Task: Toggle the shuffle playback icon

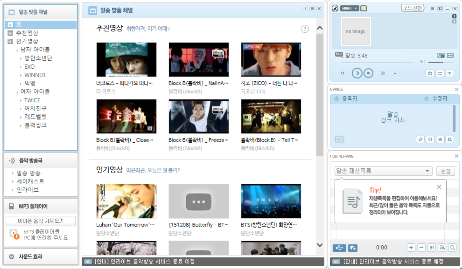Action: pos(450,55)
